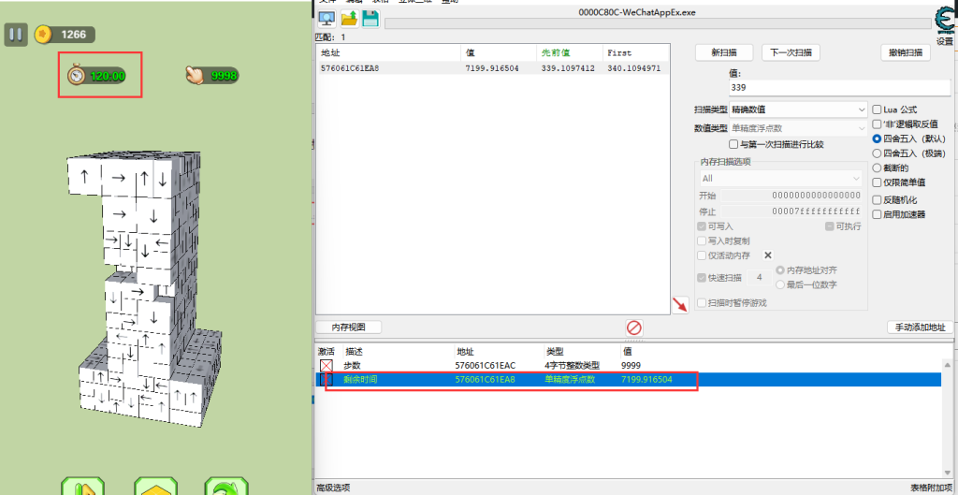The width and height of the screenshot is (958, 495).
Task: Click the 开始 address input field
Action: pos(791,196)
